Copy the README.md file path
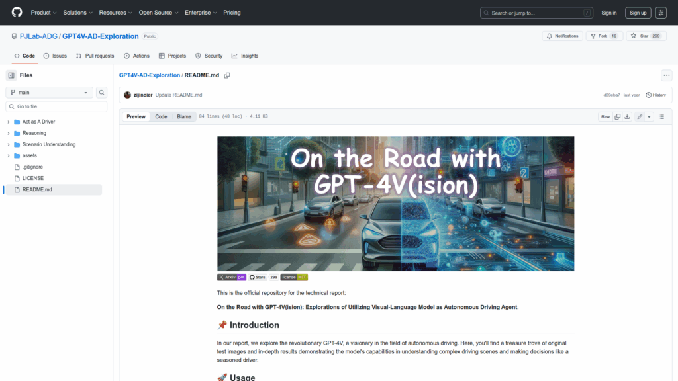Screen dimensions: 678x381 pos(227,75)
